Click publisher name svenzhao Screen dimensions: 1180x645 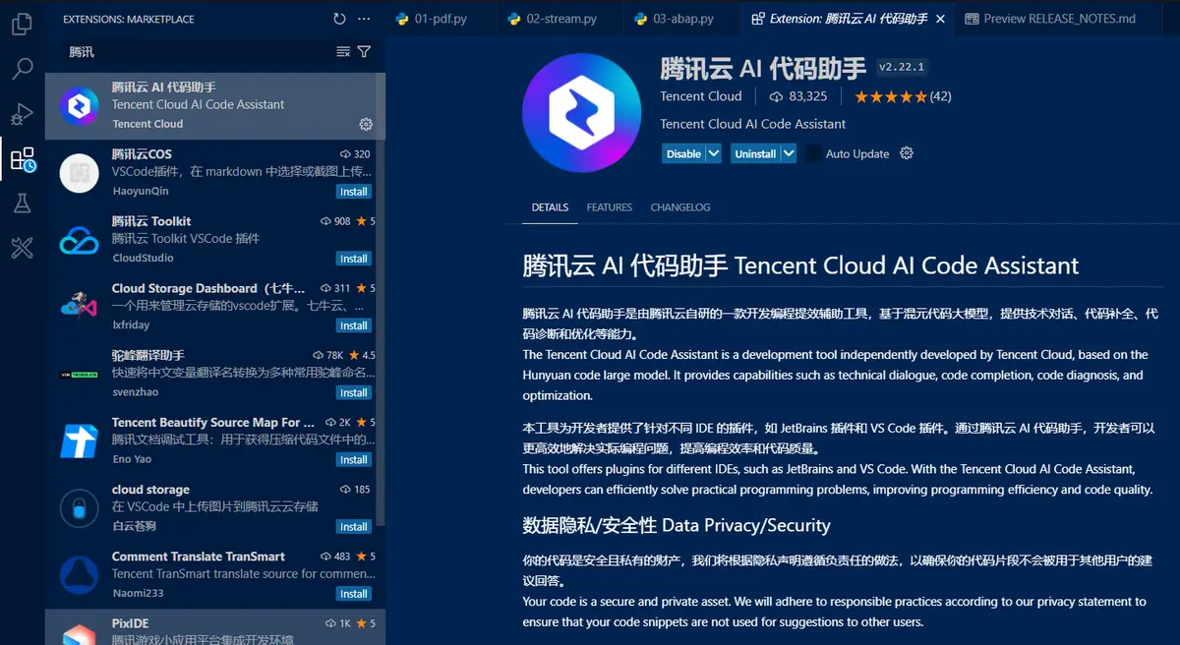[136, 391]
